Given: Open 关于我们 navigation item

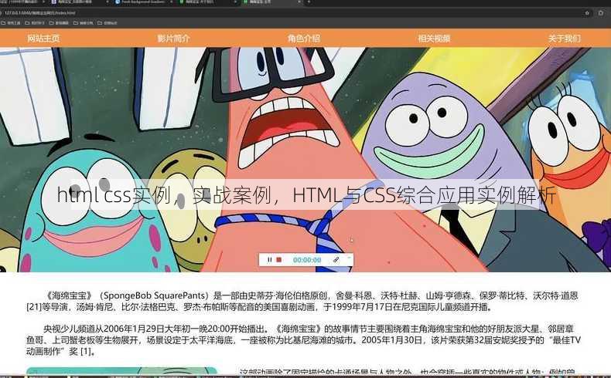Looking at the screenshot, I should point(565,39).
